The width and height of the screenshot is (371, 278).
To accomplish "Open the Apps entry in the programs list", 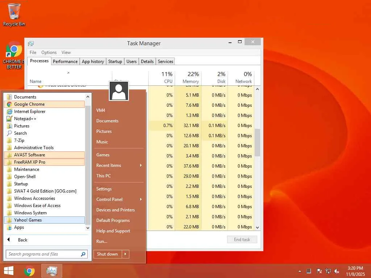I will [x=45, y=227].
